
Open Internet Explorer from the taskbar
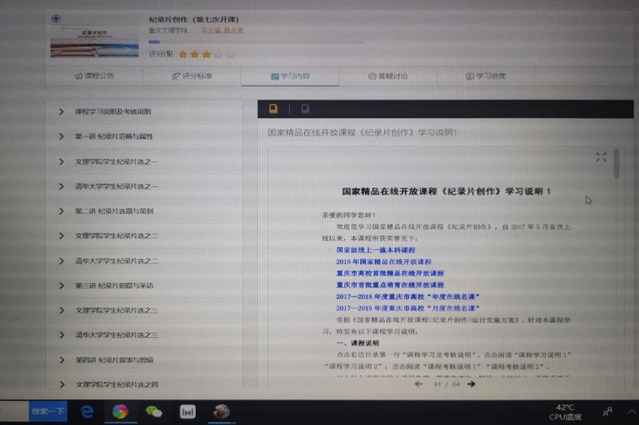click(87, 411)
